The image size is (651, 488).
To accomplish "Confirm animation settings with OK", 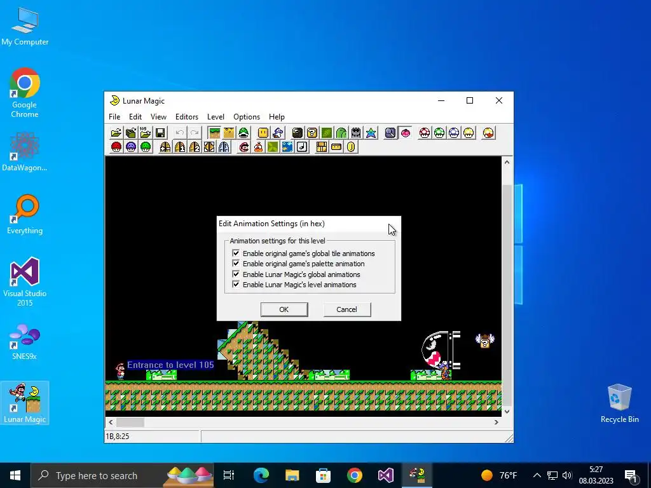I will (x=284, y=309).
